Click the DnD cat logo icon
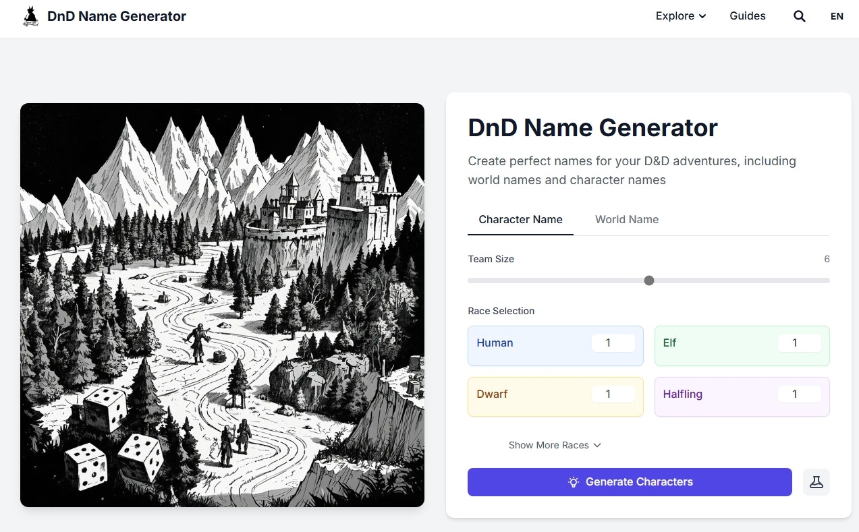The width and height of the screenshot is (859, 532). pyautogui.click(x=30, y=16)
